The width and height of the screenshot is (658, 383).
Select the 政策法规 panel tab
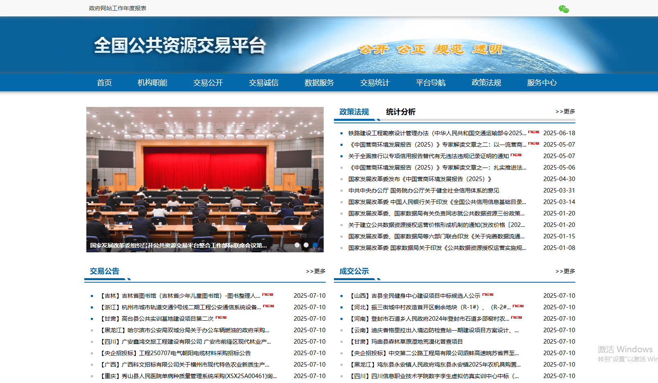click(354, 112)
